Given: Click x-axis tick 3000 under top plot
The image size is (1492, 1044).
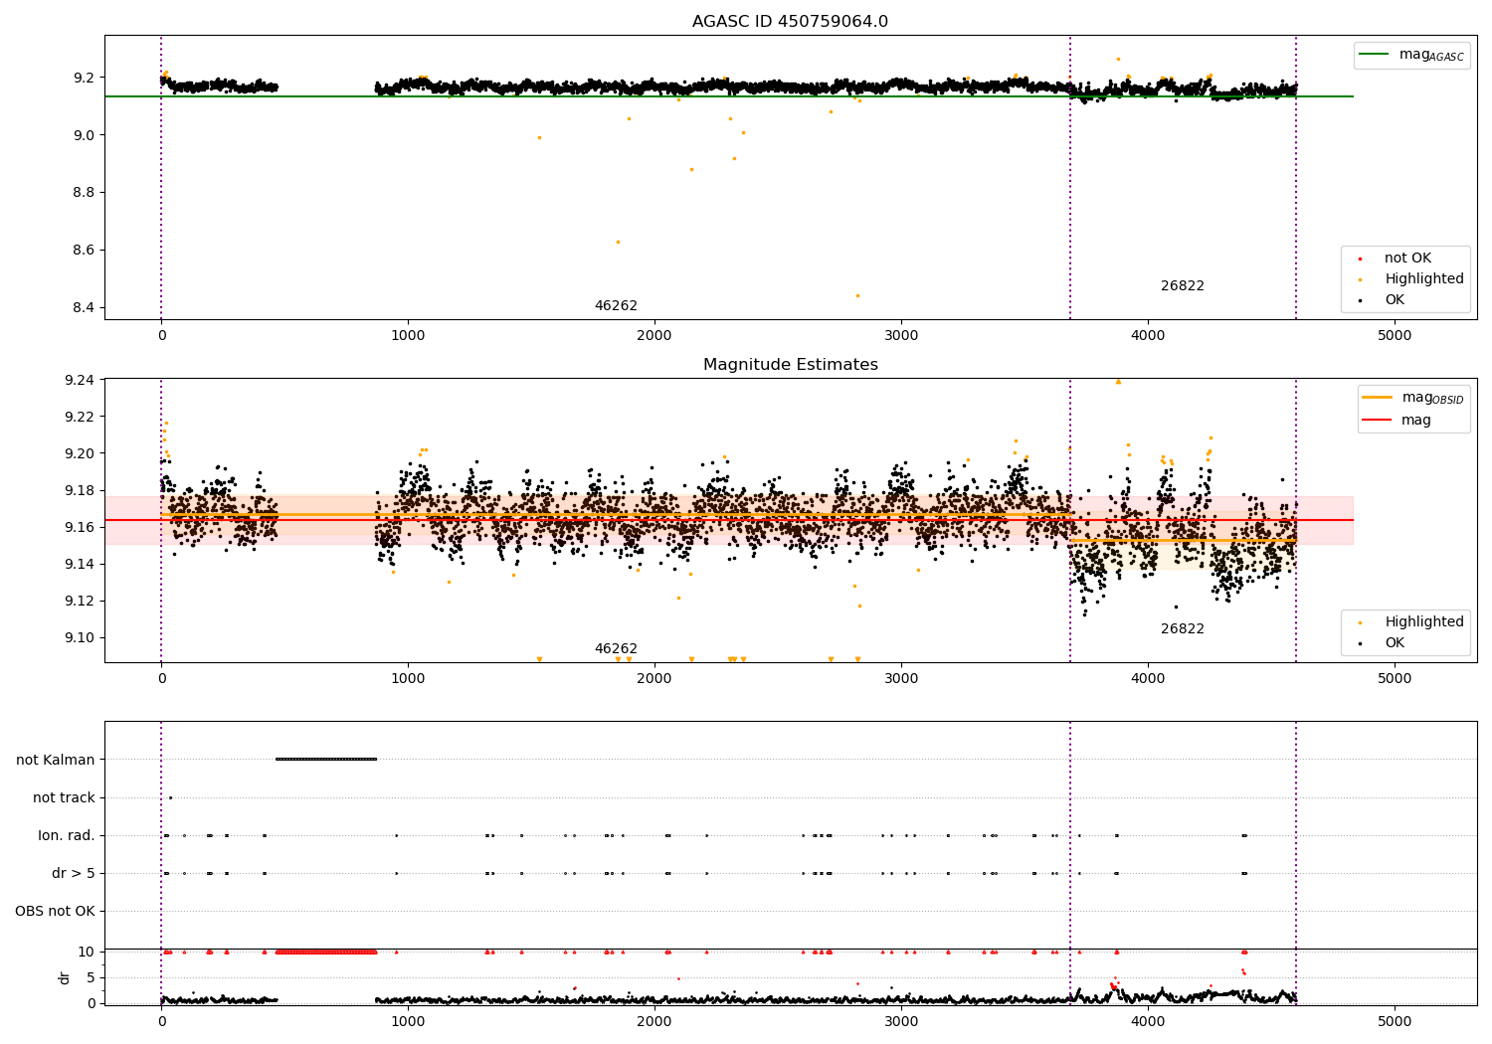Looking at the screenshot, I should click(901, 336).
